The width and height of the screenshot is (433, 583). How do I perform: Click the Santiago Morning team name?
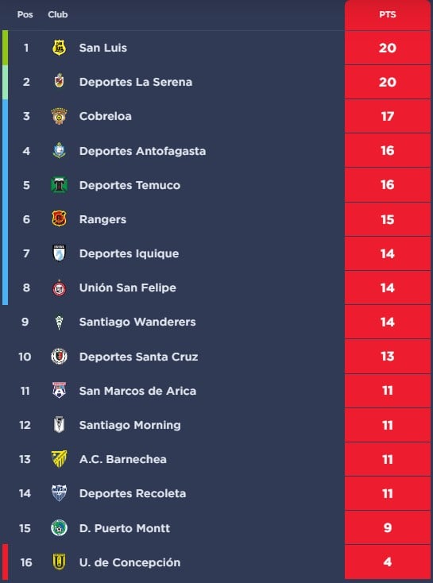click(x=130, y=425)
